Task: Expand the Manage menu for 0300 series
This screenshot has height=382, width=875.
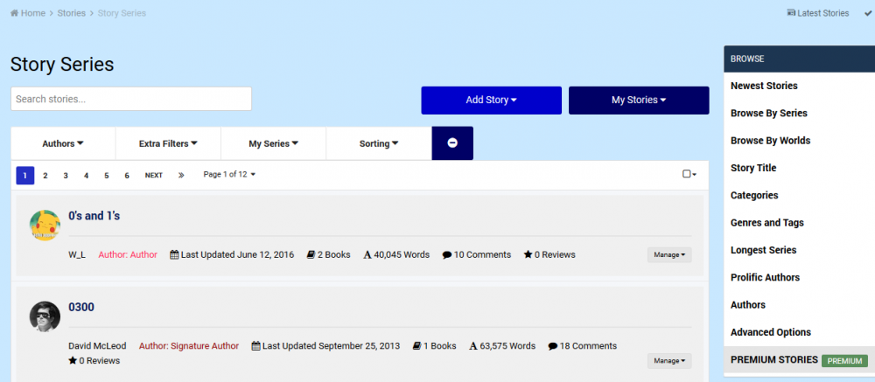Action: [669, 360]
